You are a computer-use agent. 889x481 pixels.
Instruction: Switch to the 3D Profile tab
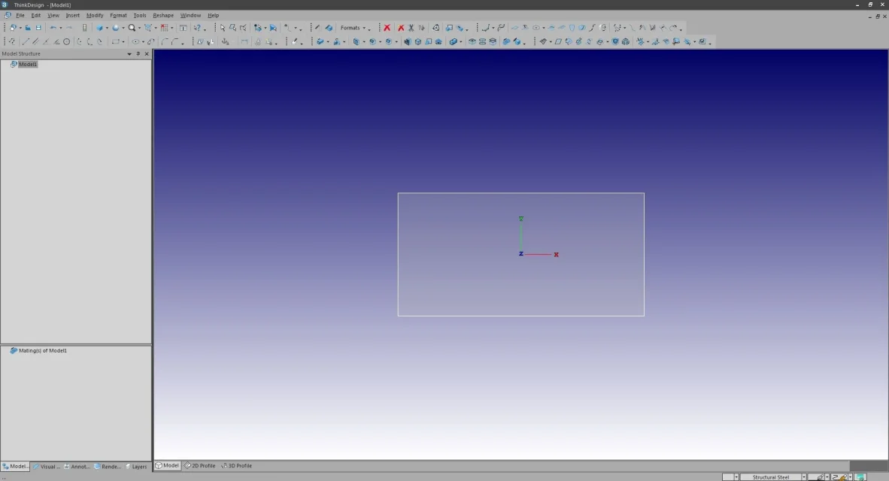[239, 465]
